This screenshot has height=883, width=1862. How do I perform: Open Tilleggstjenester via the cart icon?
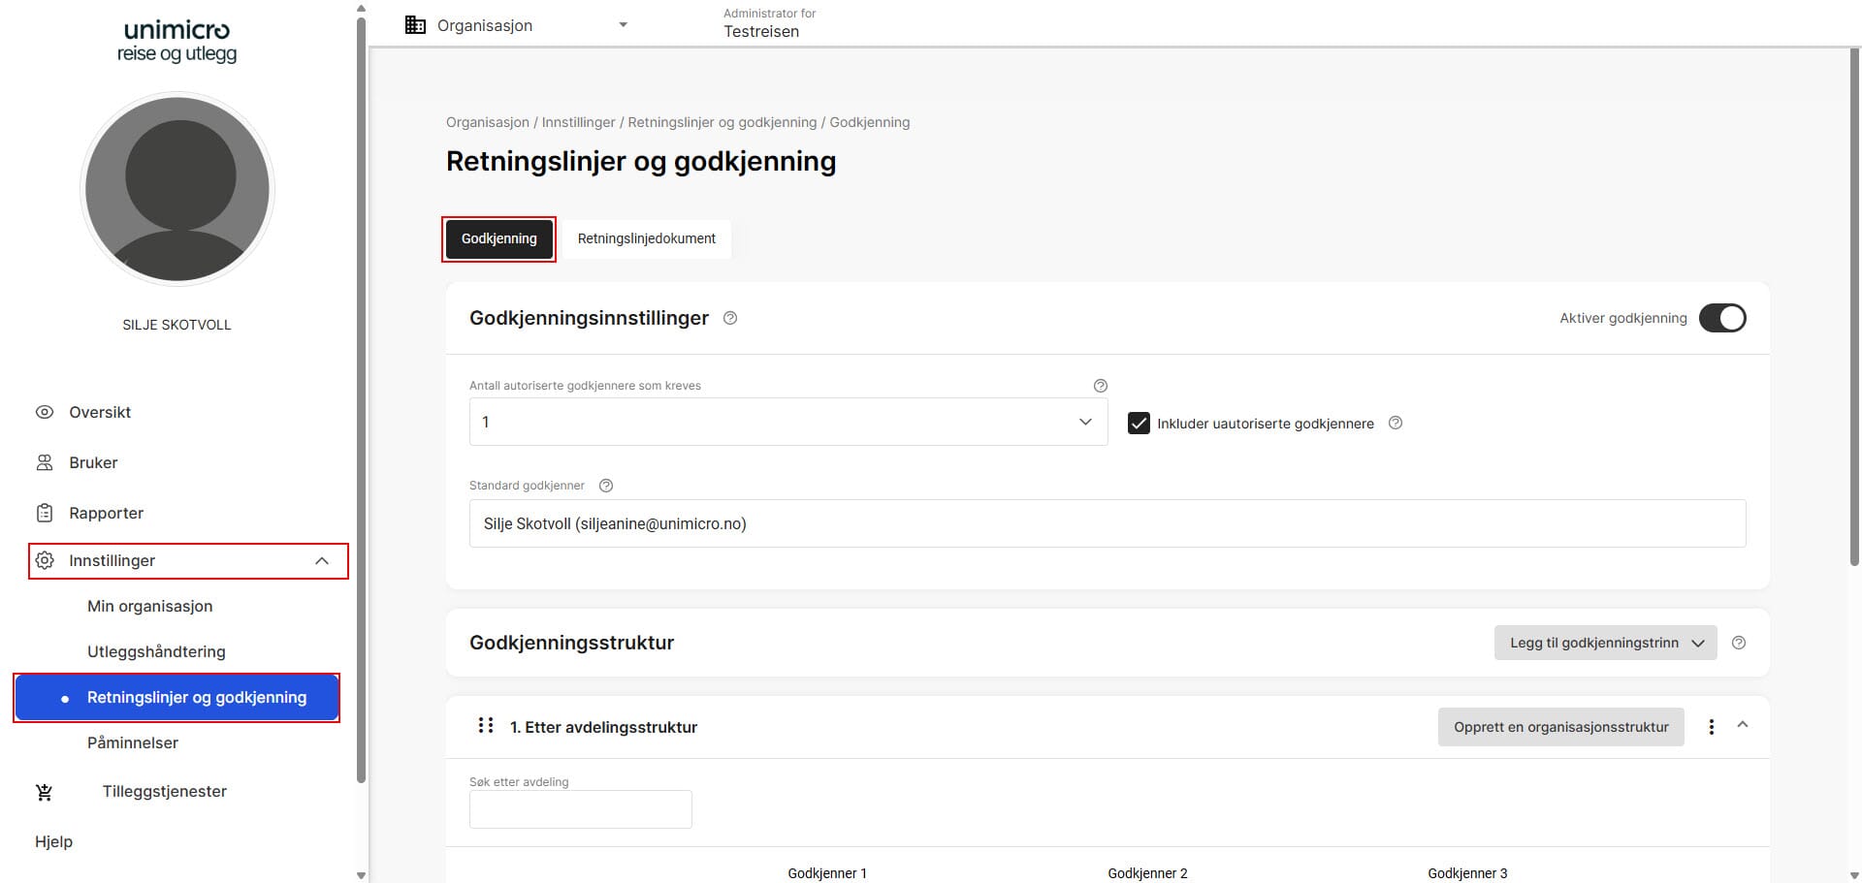[45, 791]
